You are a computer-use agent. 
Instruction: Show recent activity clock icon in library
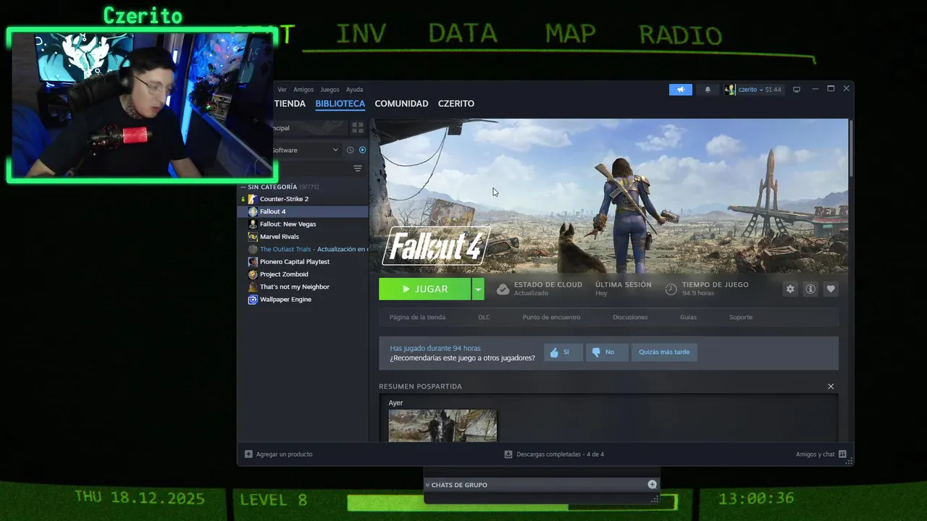350,150
